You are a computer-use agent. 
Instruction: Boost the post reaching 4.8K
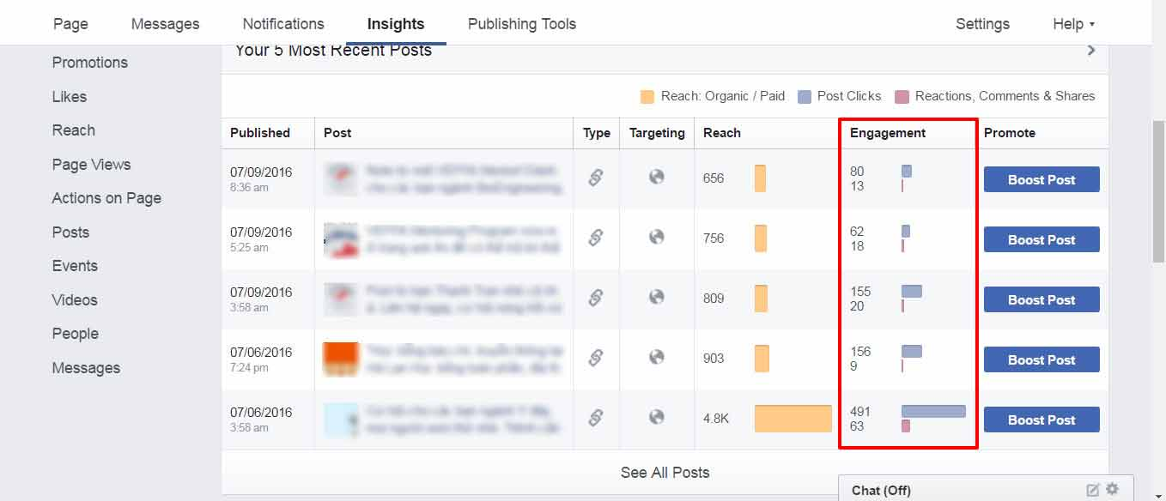tap(1042, 420)
